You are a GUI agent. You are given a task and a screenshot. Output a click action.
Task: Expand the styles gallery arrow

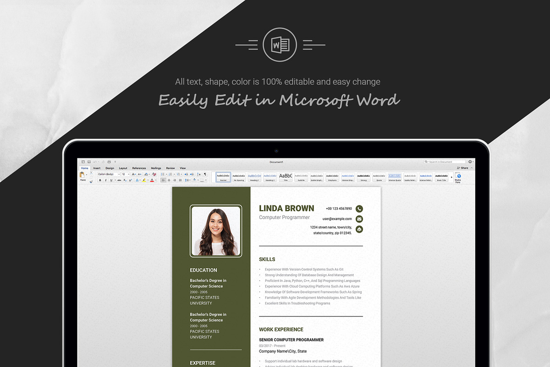coord(451,177)
